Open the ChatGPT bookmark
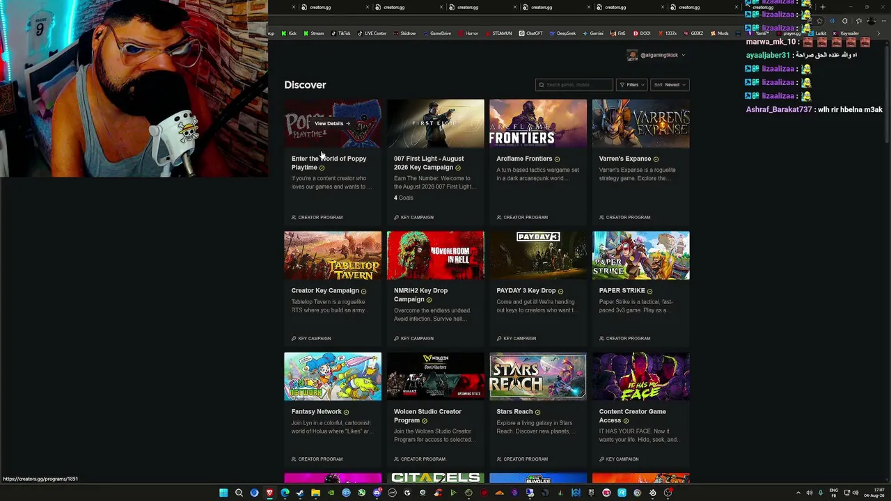The width and height of the screenshot is (891, 501). click(x=531, y=33)
